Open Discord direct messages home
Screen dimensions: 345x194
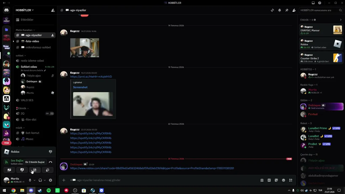tap(6, 10)
